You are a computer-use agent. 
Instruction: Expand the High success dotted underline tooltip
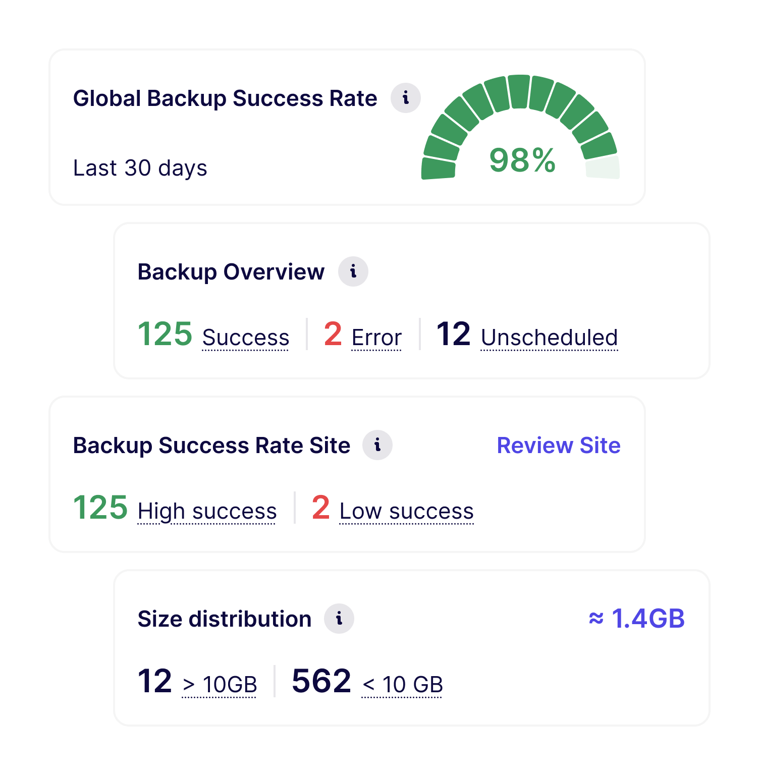click(x=206, y=511)
